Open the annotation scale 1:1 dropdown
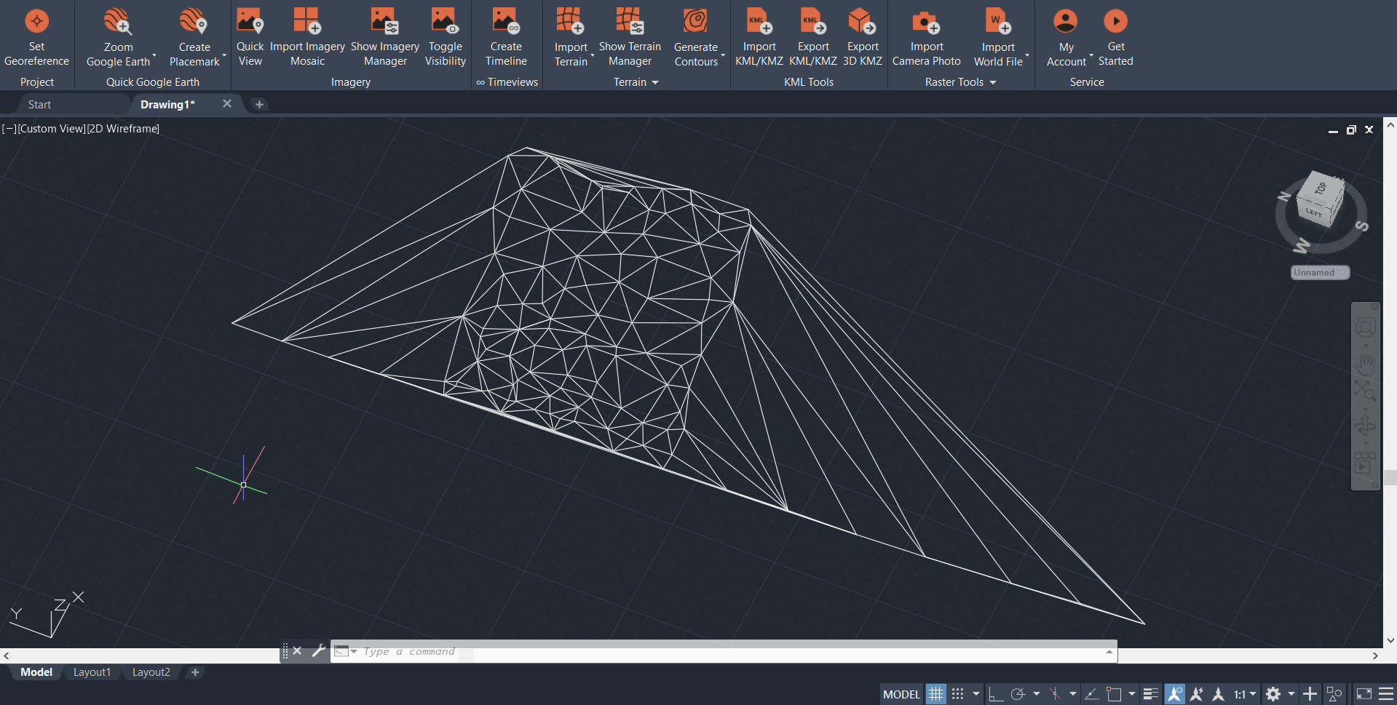 click(1246, 694)
